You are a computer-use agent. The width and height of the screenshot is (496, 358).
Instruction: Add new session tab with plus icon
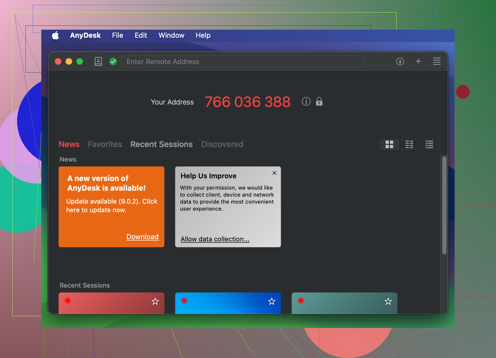tap(418, 61)
